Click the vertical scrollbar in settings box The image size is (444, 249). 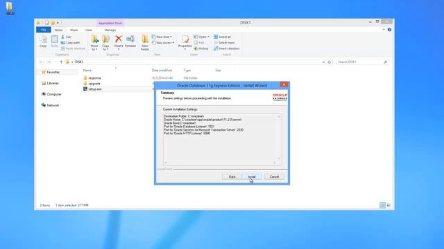(x=279, y=138)
